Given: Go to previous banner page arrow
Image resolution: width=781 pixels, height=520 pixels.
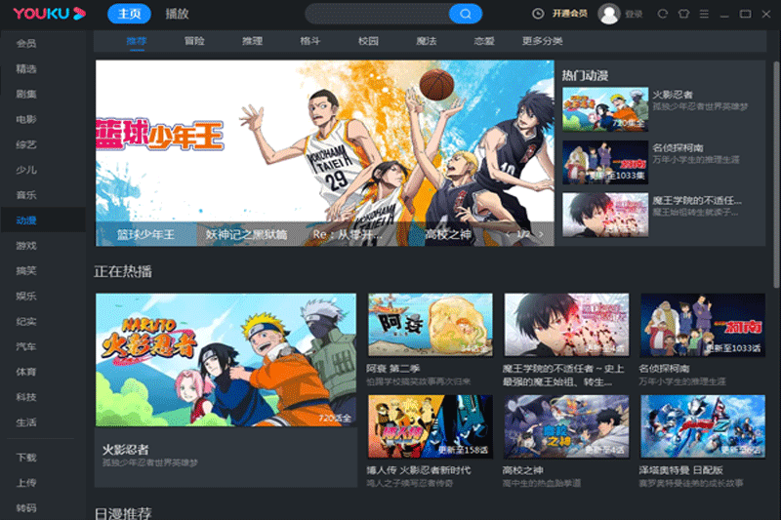Looking at the screenshot, I should (508, 234).
